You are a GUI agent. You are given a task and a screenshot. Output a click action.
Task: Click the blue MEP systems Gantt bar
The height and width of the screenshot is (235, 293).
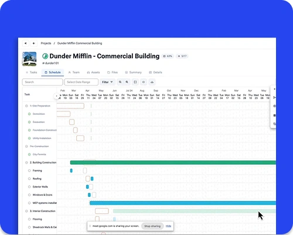tap(183, 203)
